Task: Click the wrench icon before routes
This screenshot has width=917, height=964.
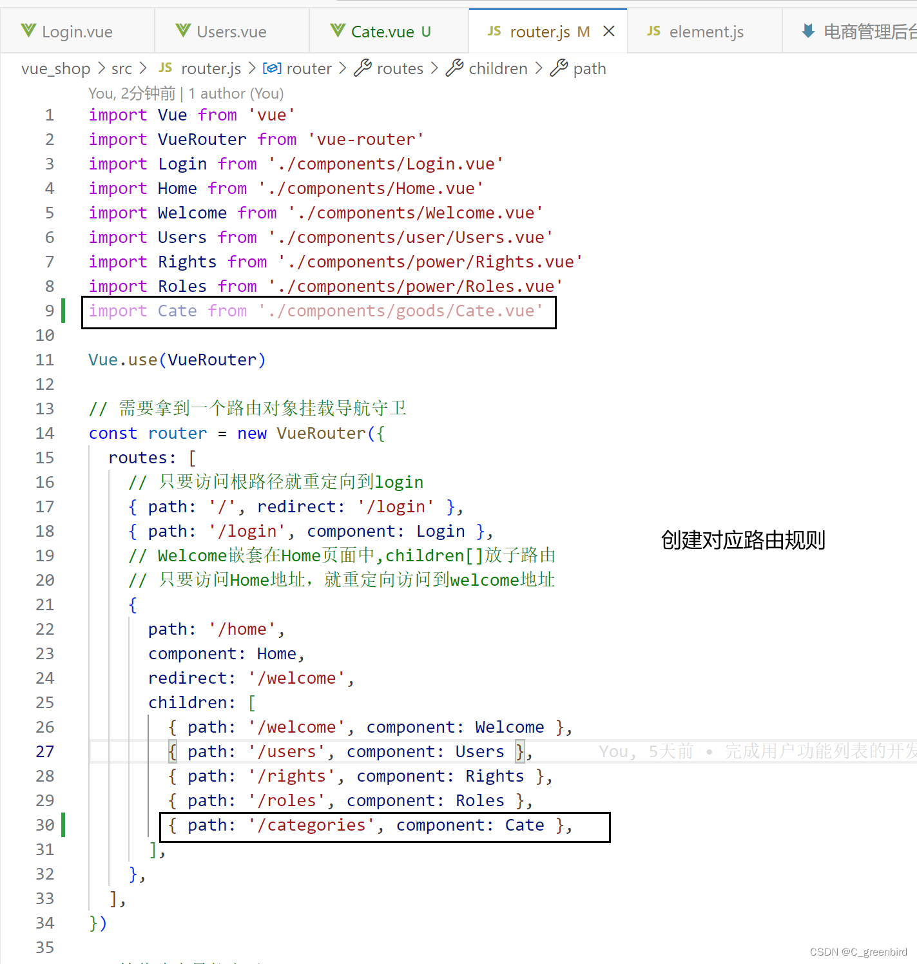Action: pyautogui.click(x=363, y=68)
